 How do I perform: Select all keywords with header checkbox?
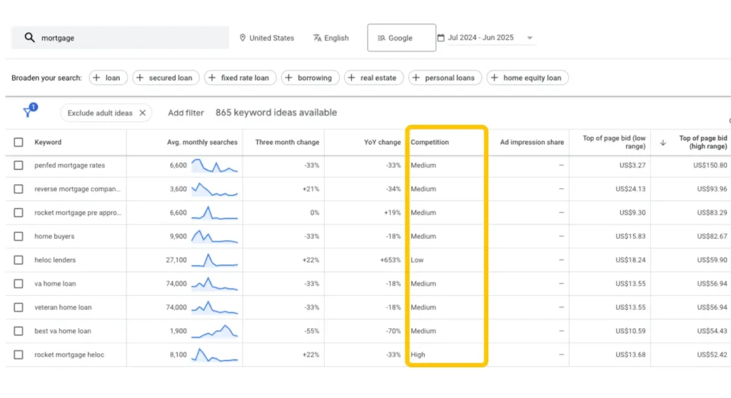pos(18,142)
